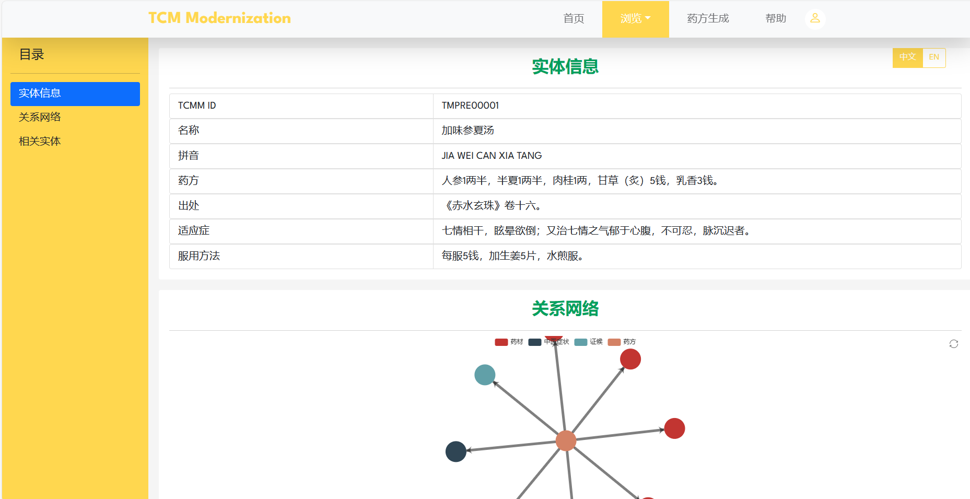Click the orange 药方 legend swatch

coord(614,342)
